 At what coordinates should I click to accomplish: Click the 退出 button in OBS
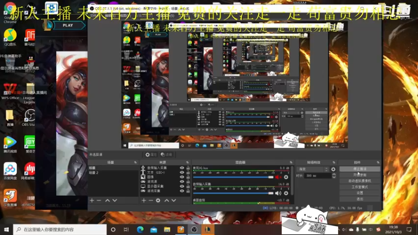(x=359, y=199)
